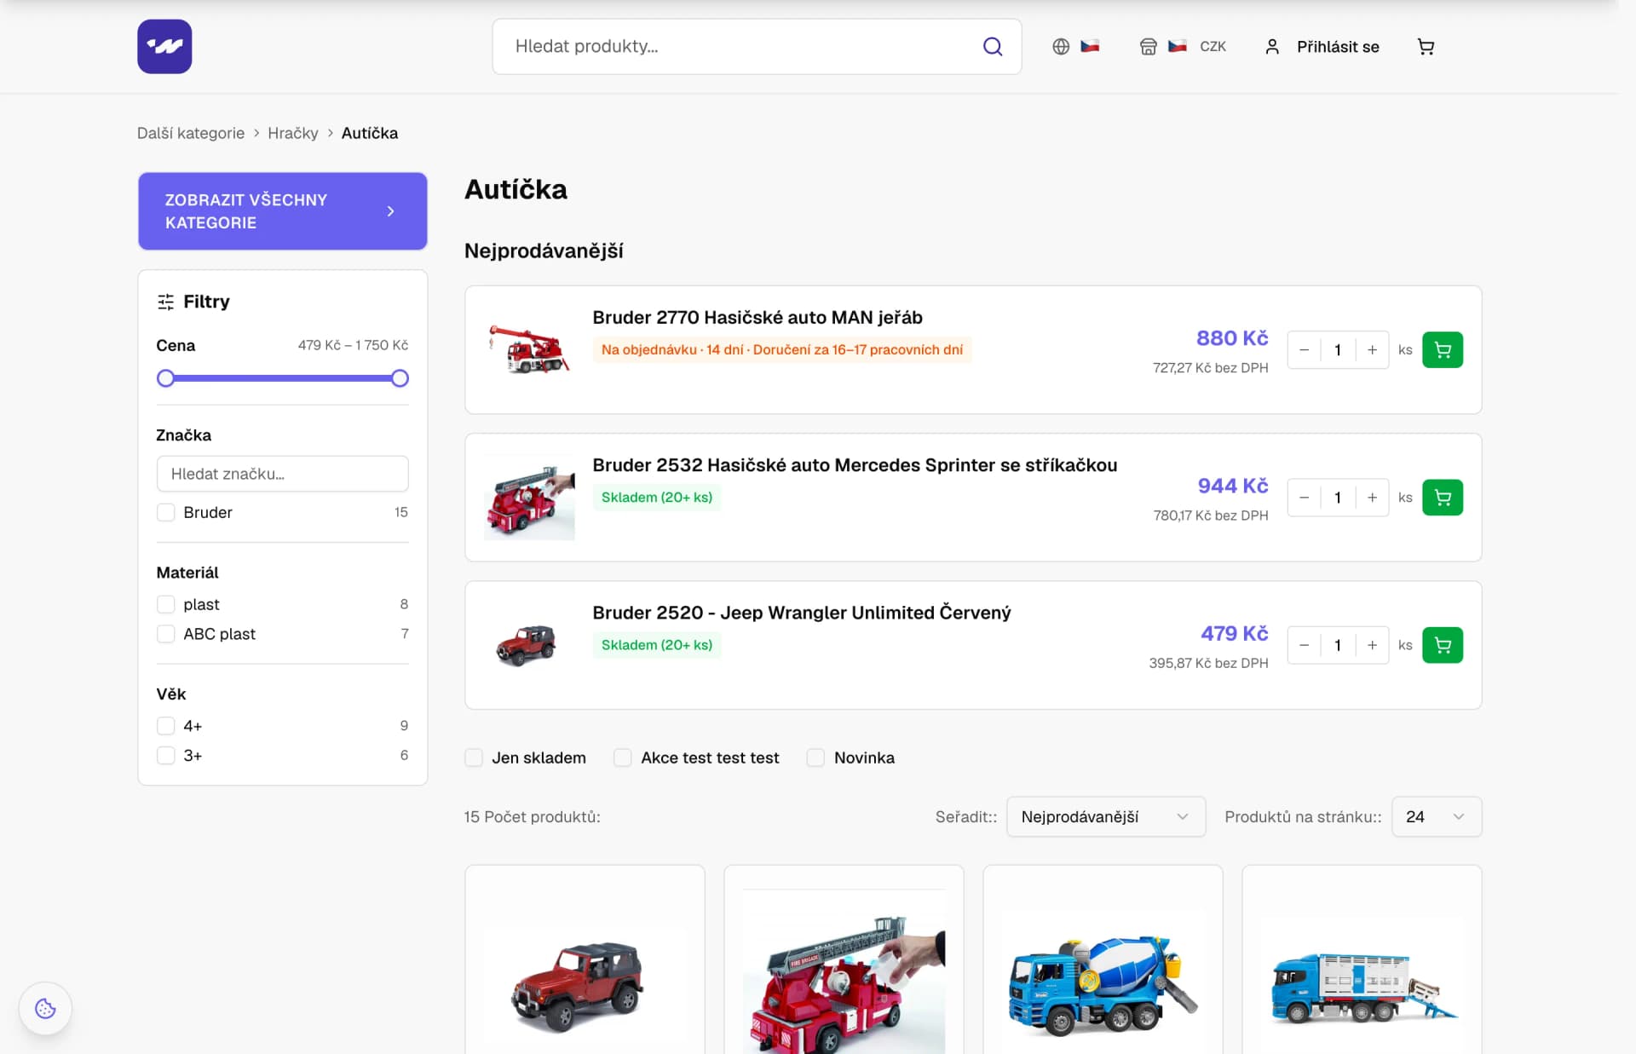
Task: Toggle the Novinka checkbox
Action: tap(815, 757)
